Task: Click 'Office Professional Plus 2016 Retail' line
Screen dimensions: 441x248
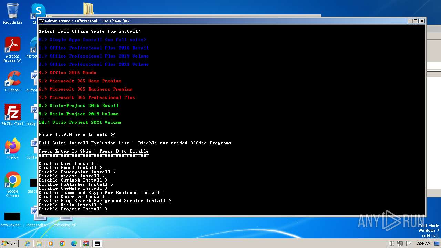Action: point(94,48)
